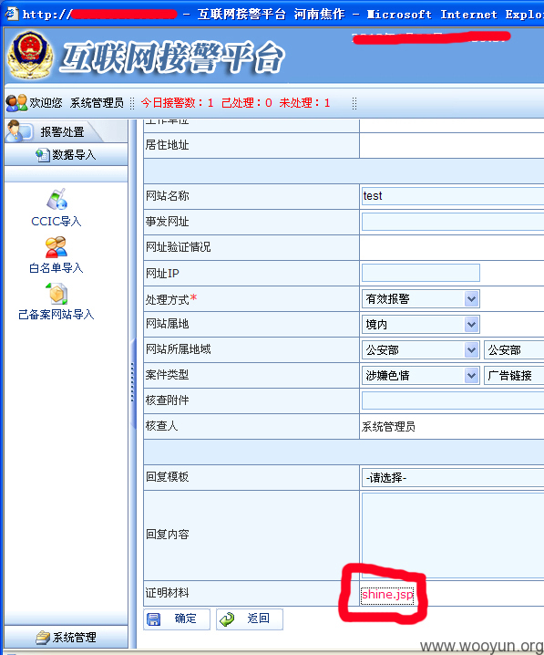
Task: Open the 已备案网站导入 package icon
Action: tap(56, 294)
